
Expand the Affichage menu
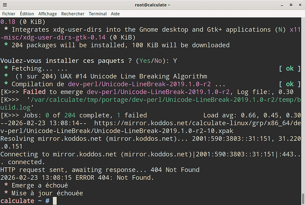click(x=47, y=14)
